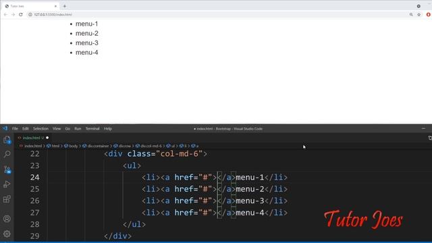Image resolution: width=432 pixels, height=243 pixels.
Task: Click the Chrome profile icon at top right
Action: [x=418, y=6]
